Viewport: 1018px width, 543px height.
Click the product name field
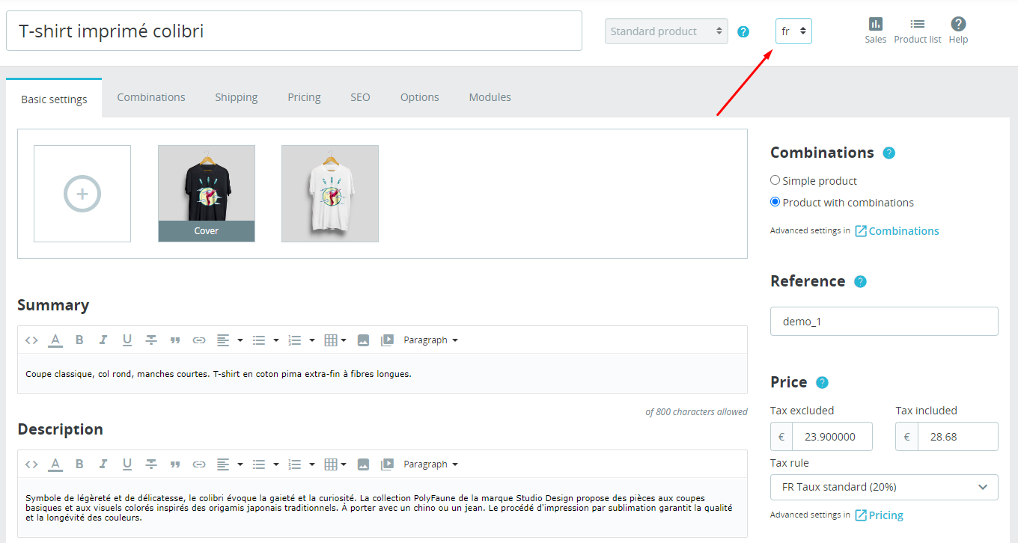(294, 31)
